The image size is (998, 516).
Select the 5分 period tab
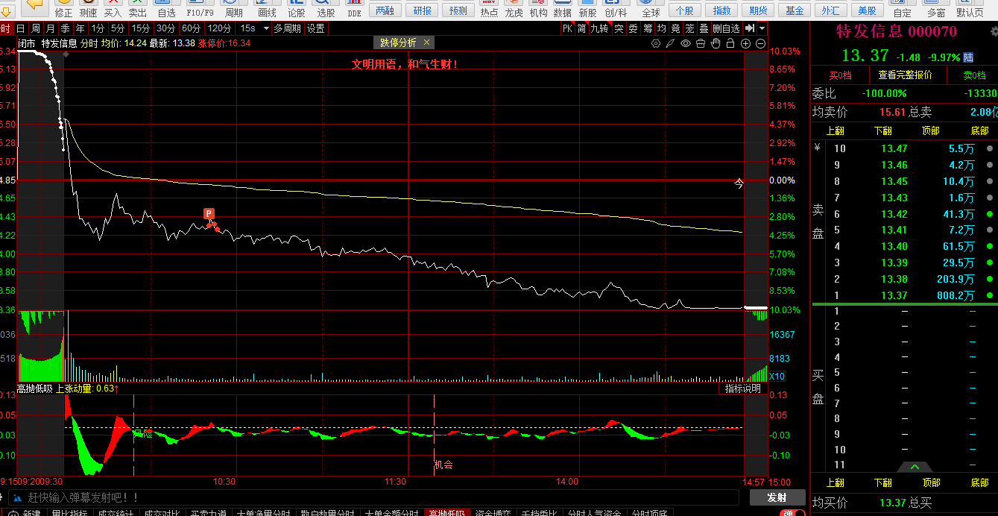coord(118,28)
